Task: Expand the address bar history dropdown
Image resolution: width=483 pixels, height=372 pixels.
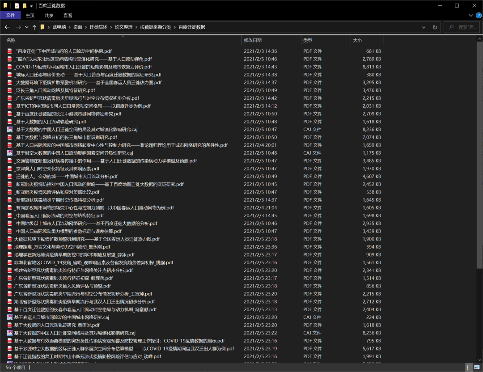Action: (x=424, y=27)
